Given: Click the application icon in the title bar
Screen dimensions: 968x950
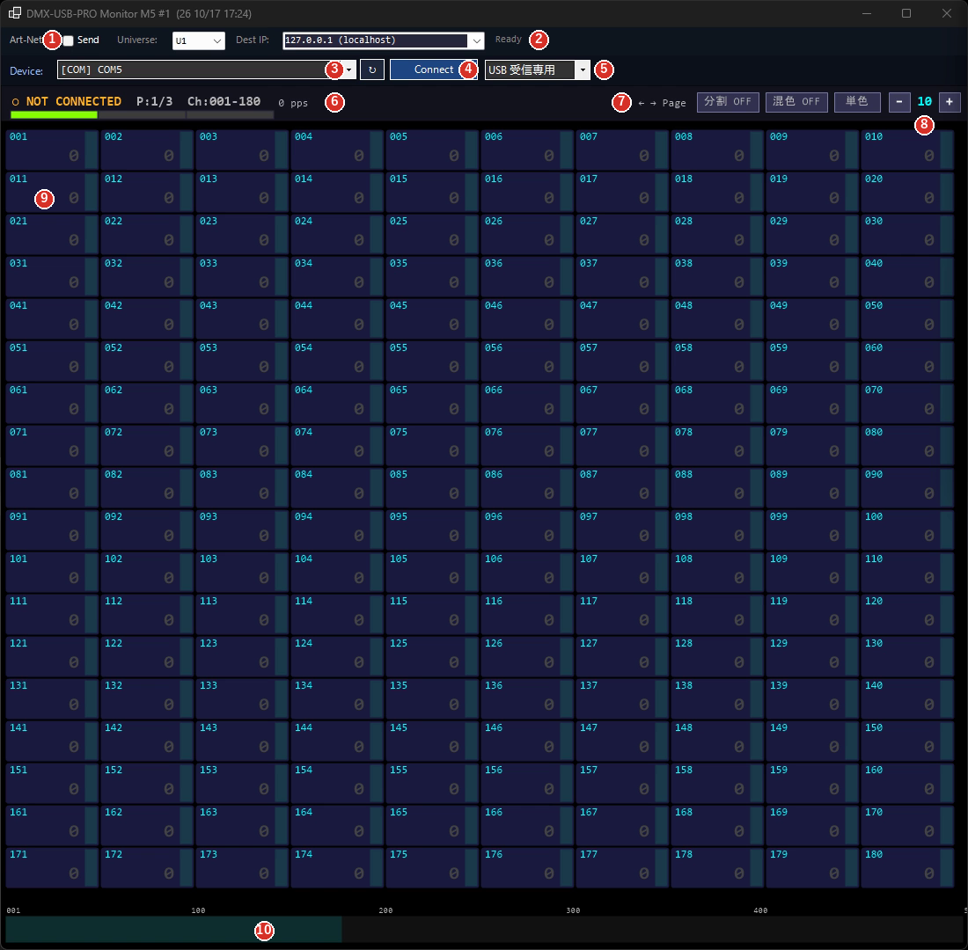Looking at the screenshot, I should 14,13.
